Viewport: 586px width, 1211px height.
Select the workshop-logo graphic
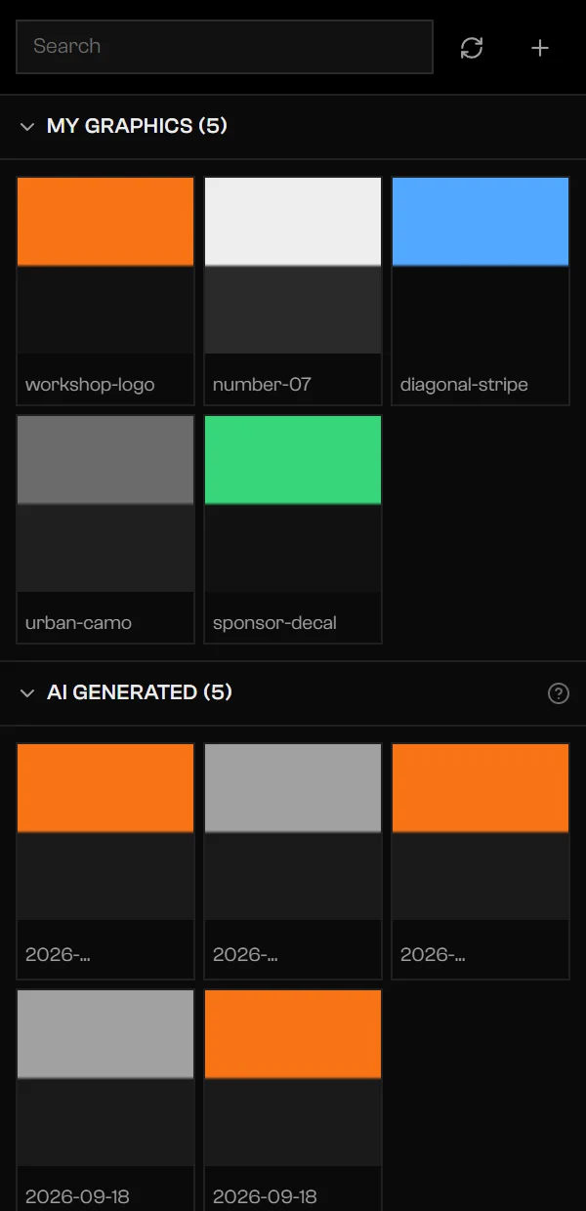105,290
